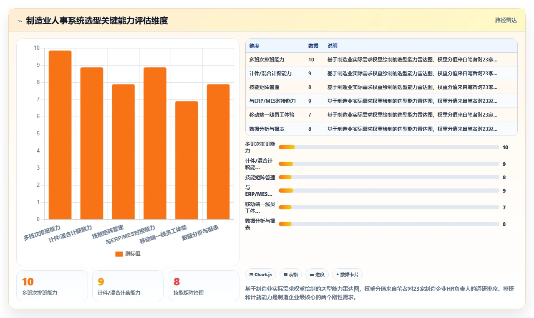This screenshot has width=534, height=318.
Task: Click the 维度 column header
Action: click(x=254, y=46)
